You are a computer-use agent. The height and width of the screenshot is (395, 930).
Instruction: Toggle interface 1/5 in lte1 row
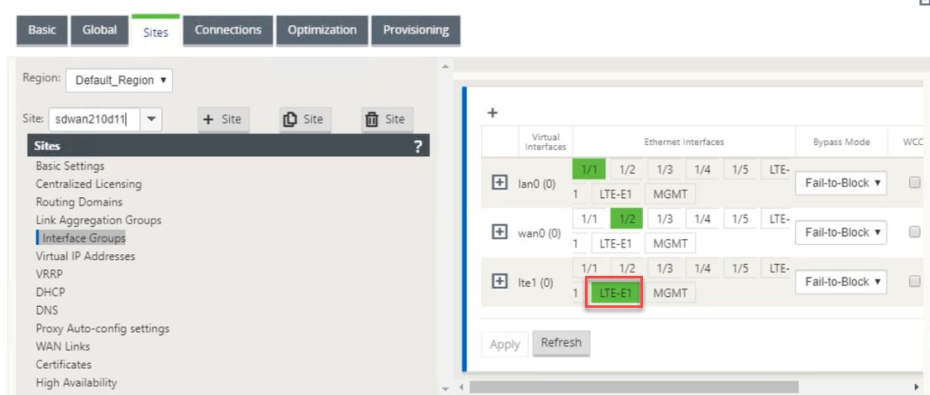tap(741, 269)
